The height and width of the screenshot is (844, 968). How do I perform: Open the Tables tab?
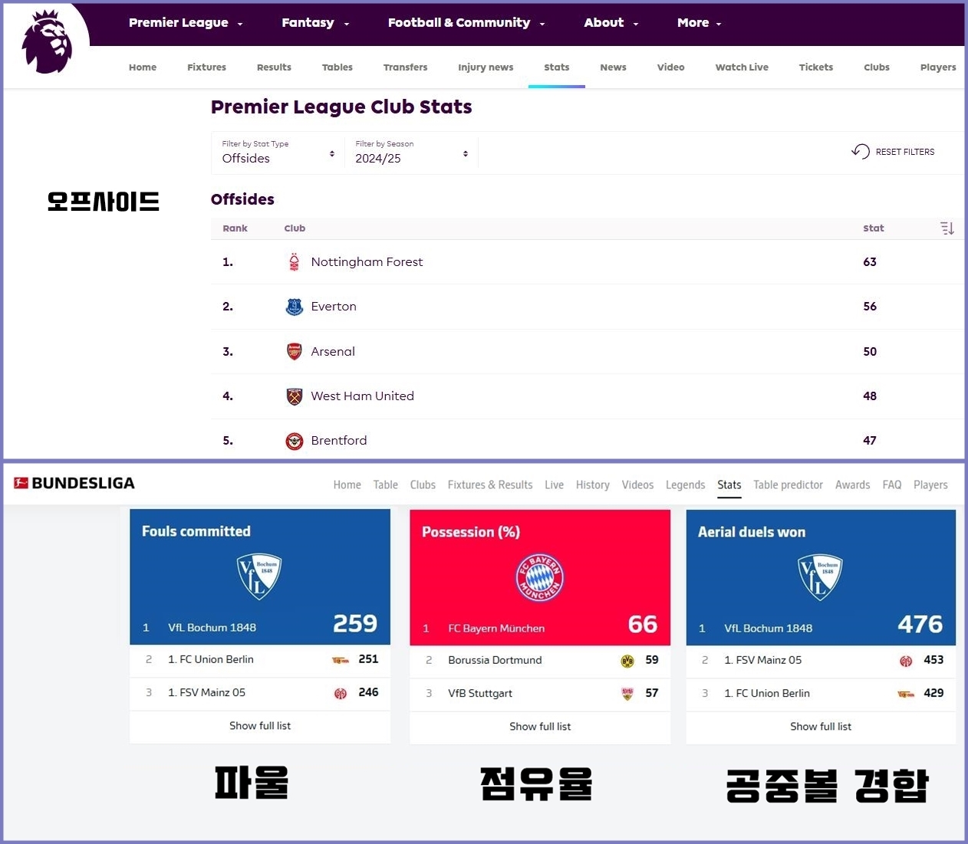point(337,67)
